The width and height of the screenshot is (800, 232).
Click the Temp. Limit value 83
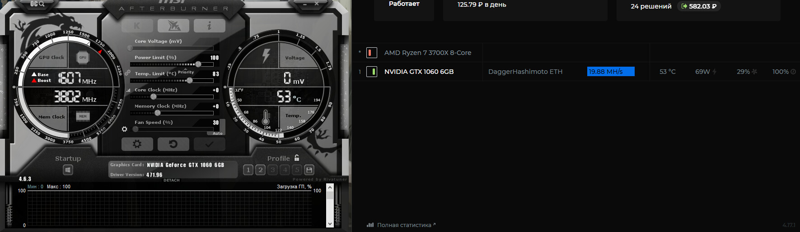pyautogui.click(x=215, y=74)
